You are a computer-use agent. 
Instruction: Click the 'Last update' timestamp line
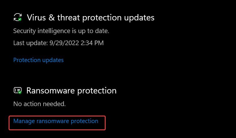58,43
